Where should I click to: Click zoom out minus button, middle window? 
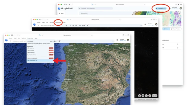tap(153, 96)
